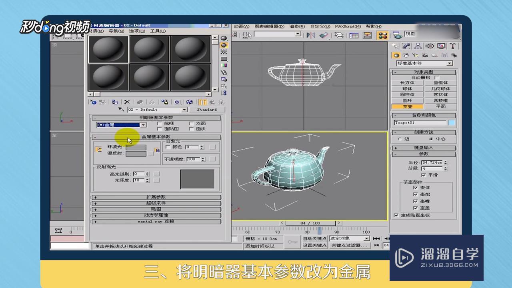Viewport: 512px width, 288px height.
Task: Enable the 面贴图 checkbox
Action: coord(159,129)
